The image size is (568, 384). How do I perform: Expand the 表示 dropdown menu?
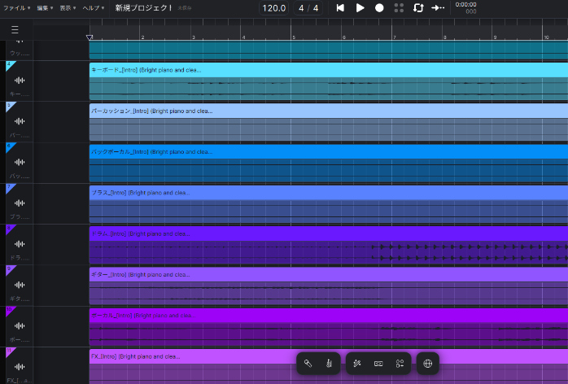[x=68, y=7]
